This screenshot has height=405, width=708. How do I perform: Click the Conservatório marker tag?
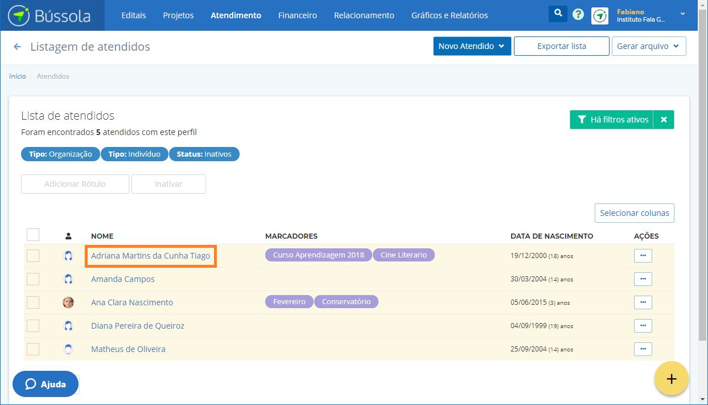[x=346, y=301]
